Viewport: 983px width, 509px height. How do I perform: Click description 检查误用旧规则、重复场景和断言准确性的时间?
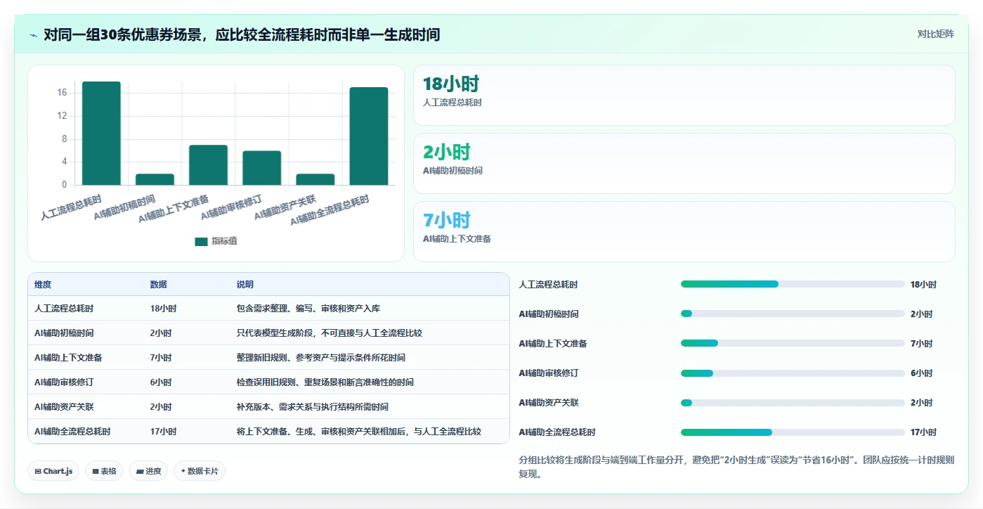pos(325,382)
